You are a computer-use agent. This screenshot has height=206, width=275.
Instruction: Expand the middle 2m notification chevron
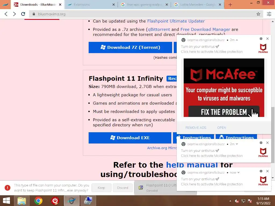pos(237,144)
